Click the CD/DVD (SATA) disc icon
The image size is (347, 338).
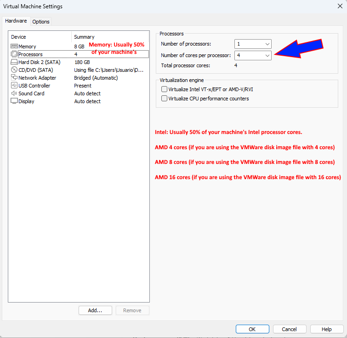click(14, 70)
